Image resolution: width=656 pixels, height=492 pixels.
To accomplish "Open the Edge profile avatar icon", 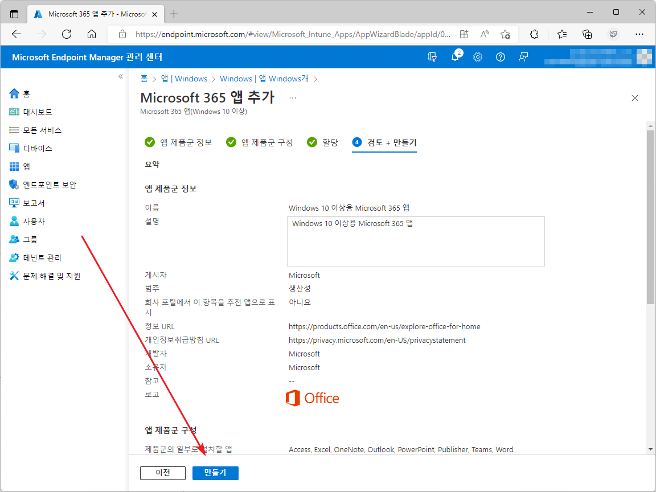I will 613,34.
